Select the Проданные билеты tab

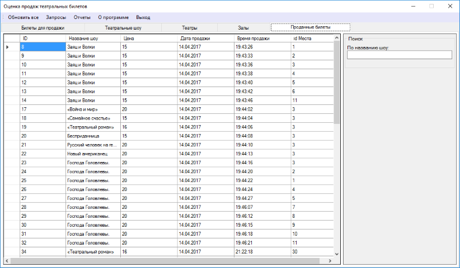[311, 27]
